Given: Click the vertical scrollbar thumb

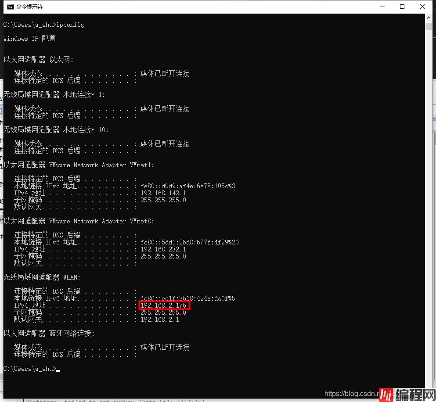Looking at the screenshot, I should pos(429,27).
